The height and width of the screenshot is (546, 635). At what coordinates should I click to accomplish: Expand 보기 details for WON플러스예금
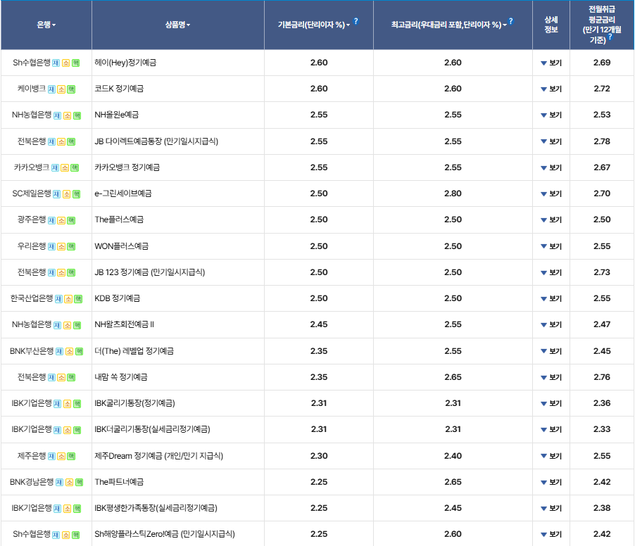click(551, 246)
